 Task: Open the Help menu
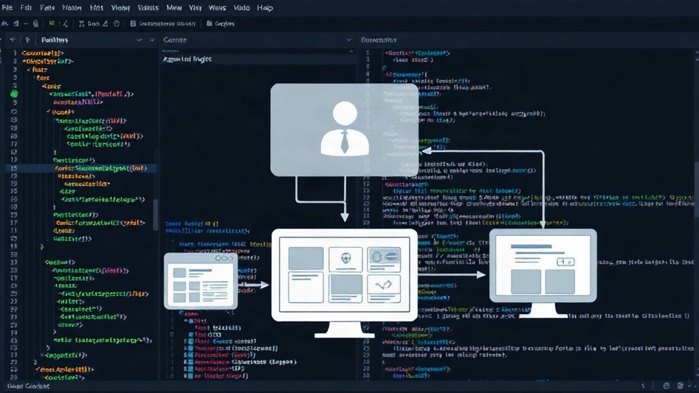tap(265, 8)
